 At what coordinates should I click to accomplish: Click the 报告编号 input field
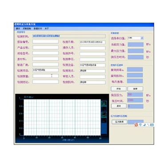coord(45,42)
